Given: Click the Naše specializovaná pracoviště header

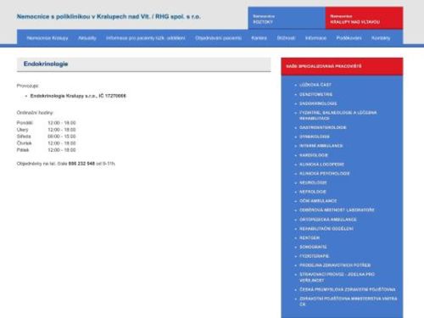Looking at the screenshot, I should 324,66.
